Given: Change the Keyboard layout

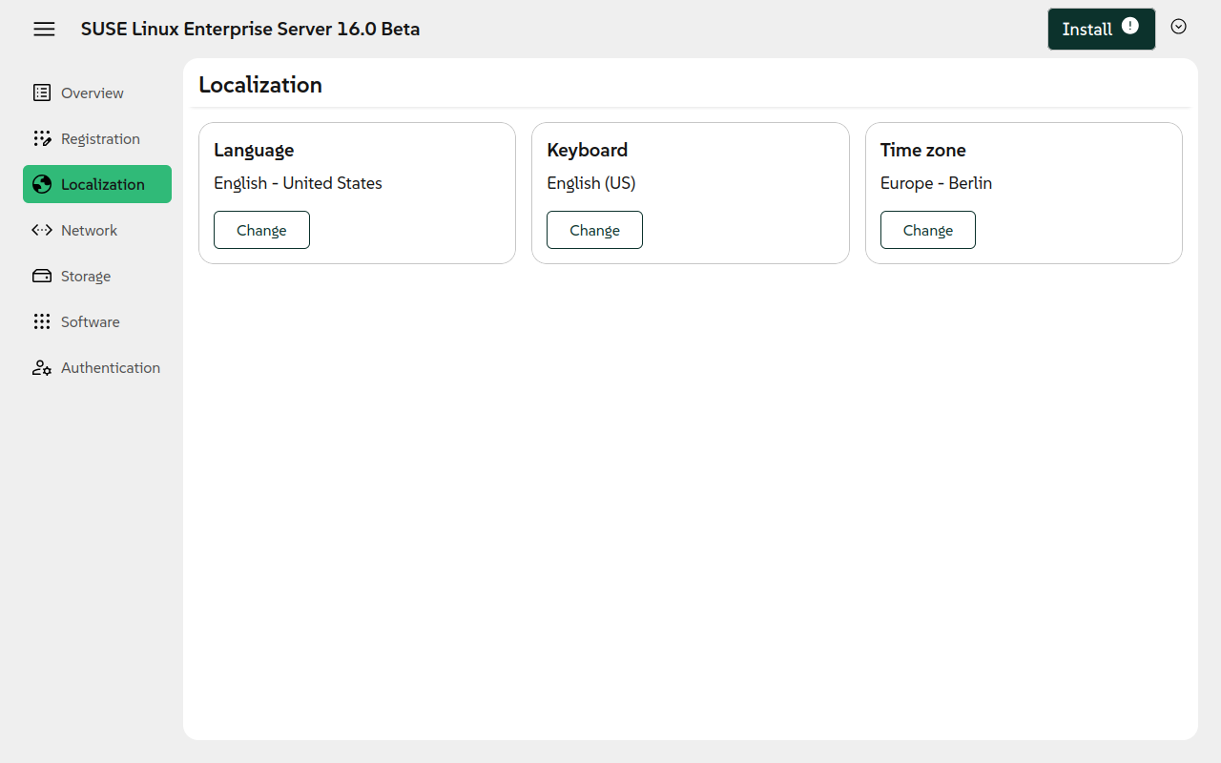Looking at the screenshot, I should coord(594,229).
